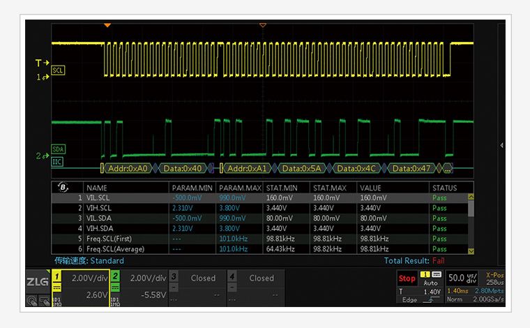Select the SCL channel label tag
The height and width of the screenshot is (328, 530).
pos(59,71)
